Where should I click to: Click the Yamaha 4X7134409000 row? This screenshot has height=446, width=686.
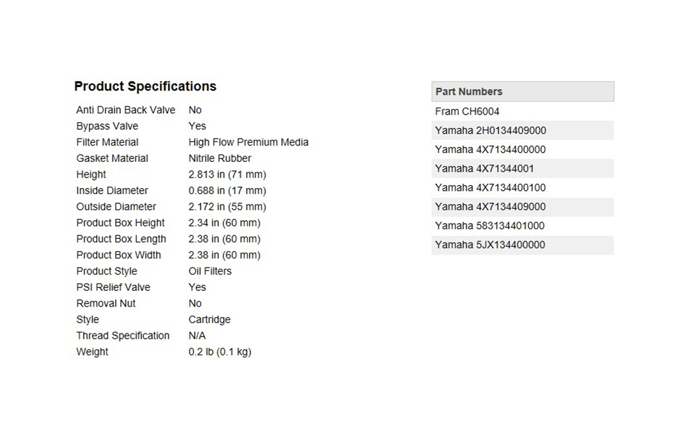523,207
